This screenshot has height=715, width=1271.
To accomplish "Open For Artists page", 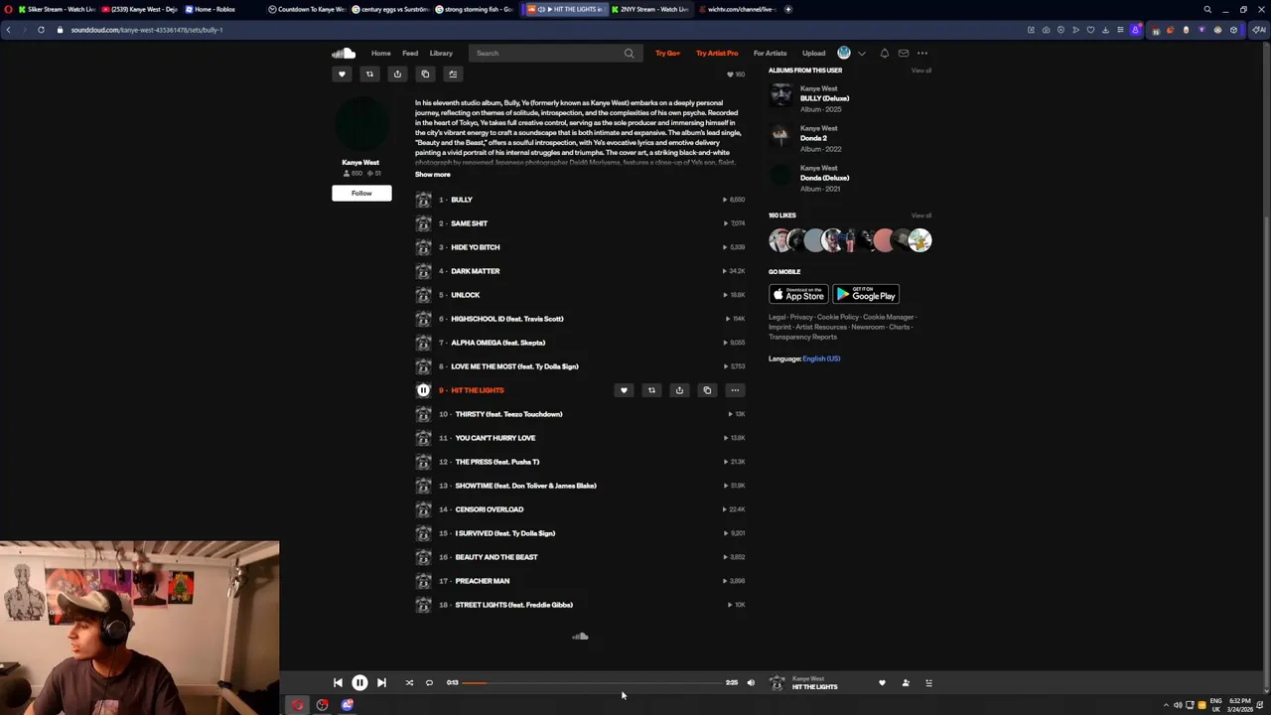I will click(x=770, y=53).
